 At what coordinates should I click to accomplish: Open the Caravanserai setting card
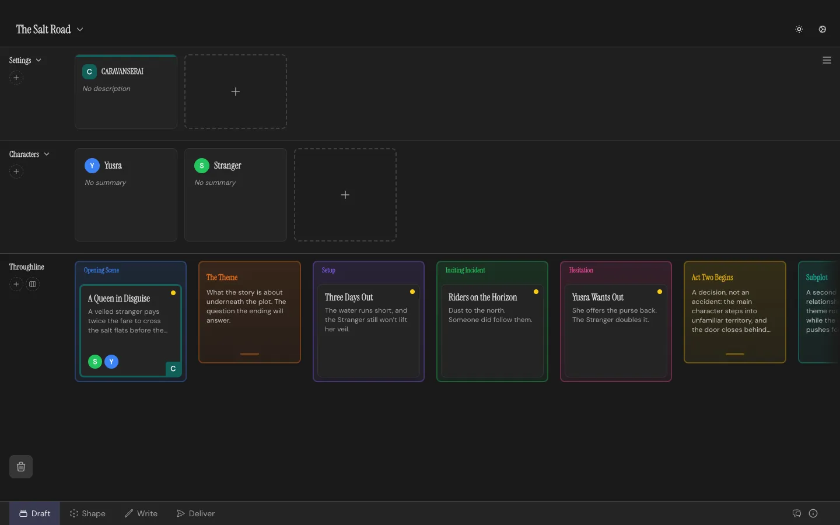point(126,92)
